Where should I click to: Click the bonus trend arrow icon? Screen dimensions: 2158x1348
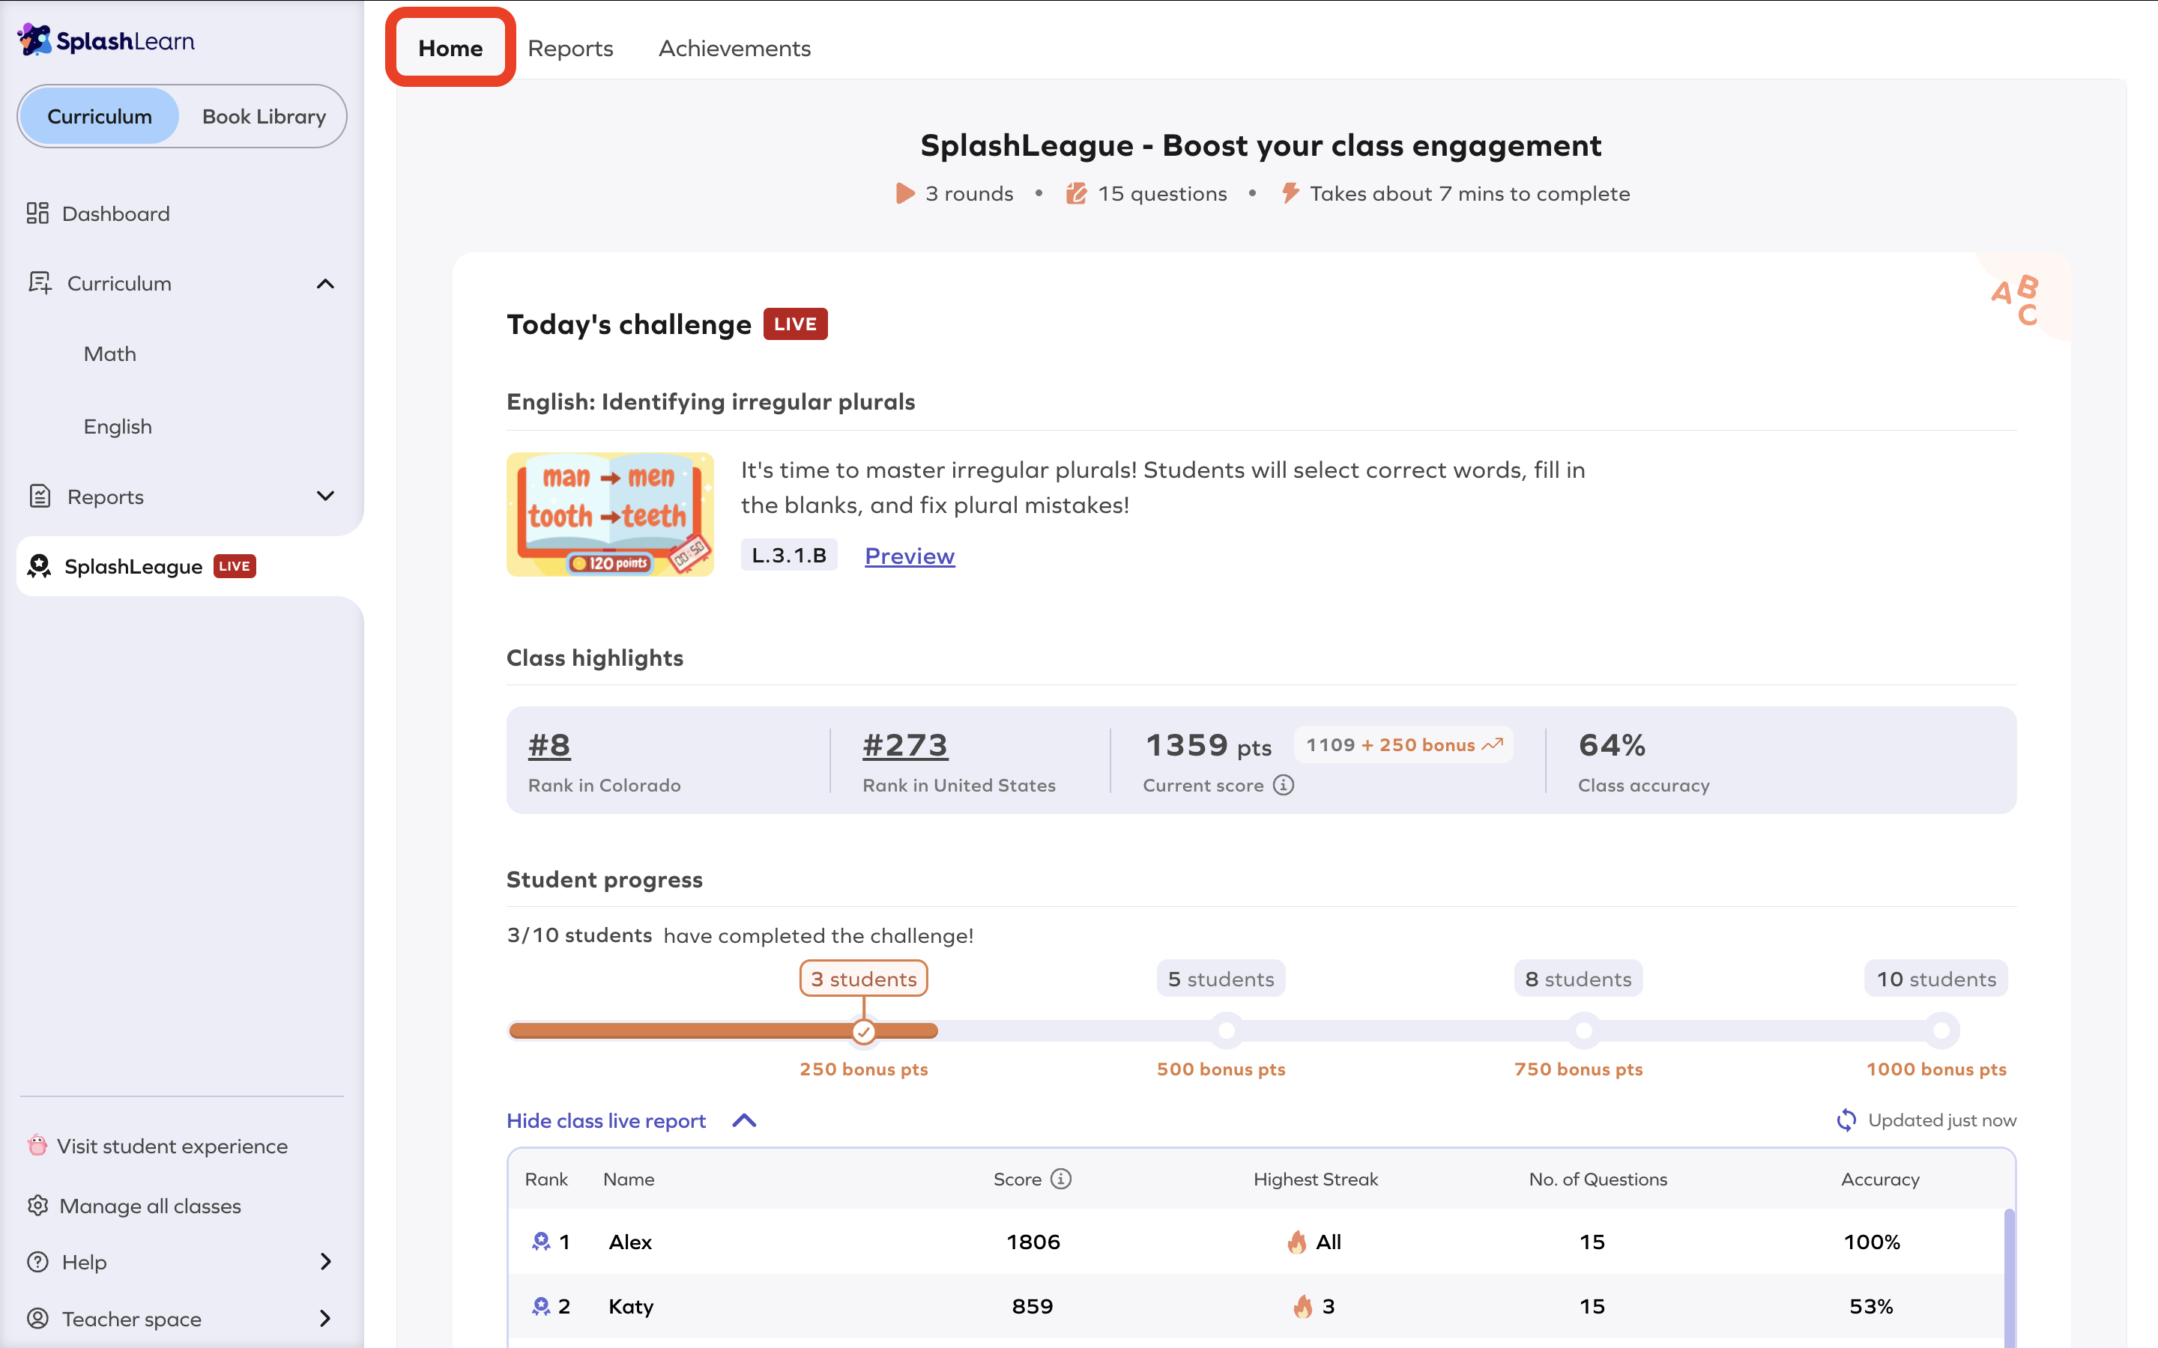click(x=1493, y=744)
